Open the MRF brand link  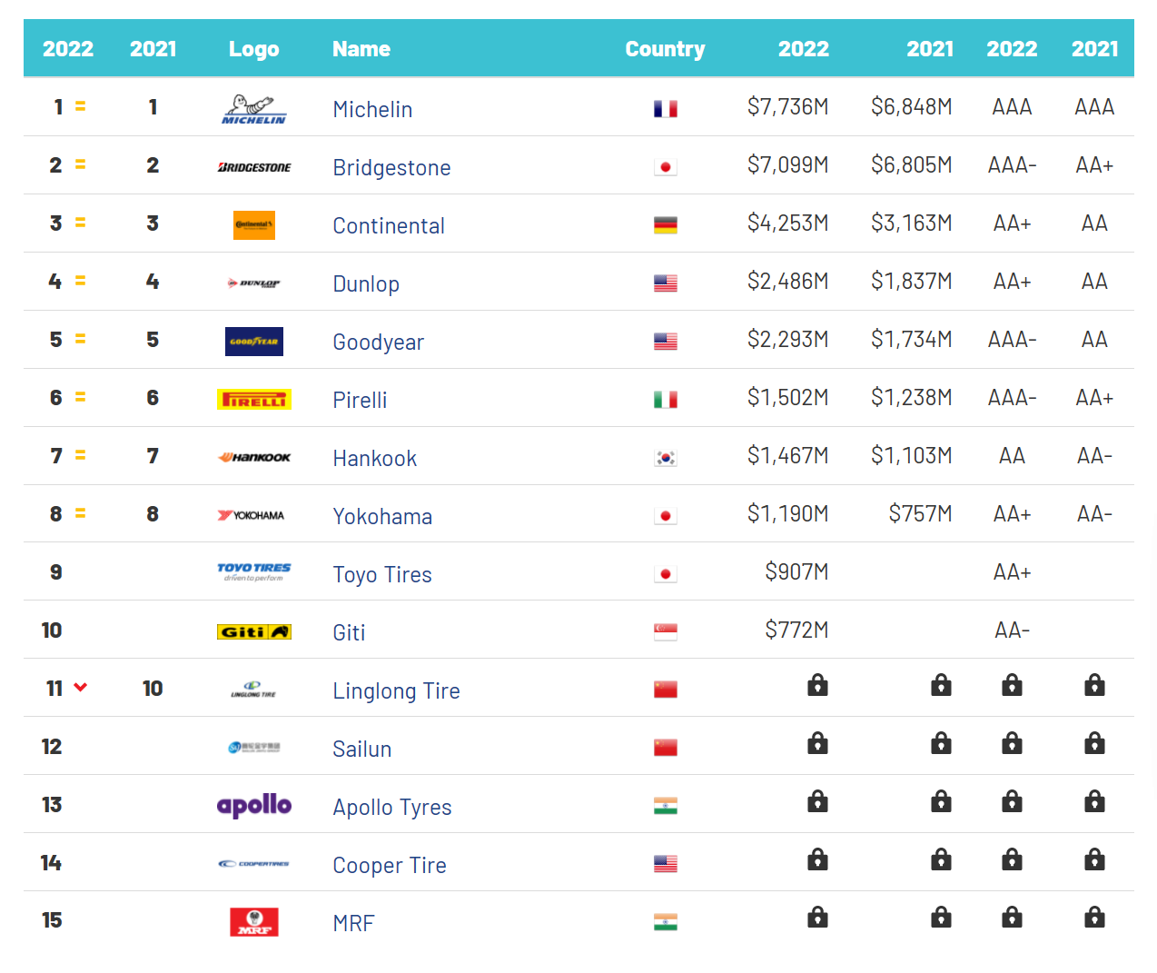353,923
